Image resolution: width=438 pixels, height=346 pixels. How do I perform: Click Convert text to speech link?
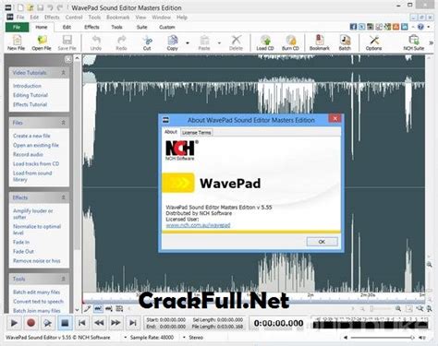pos(38,302)
